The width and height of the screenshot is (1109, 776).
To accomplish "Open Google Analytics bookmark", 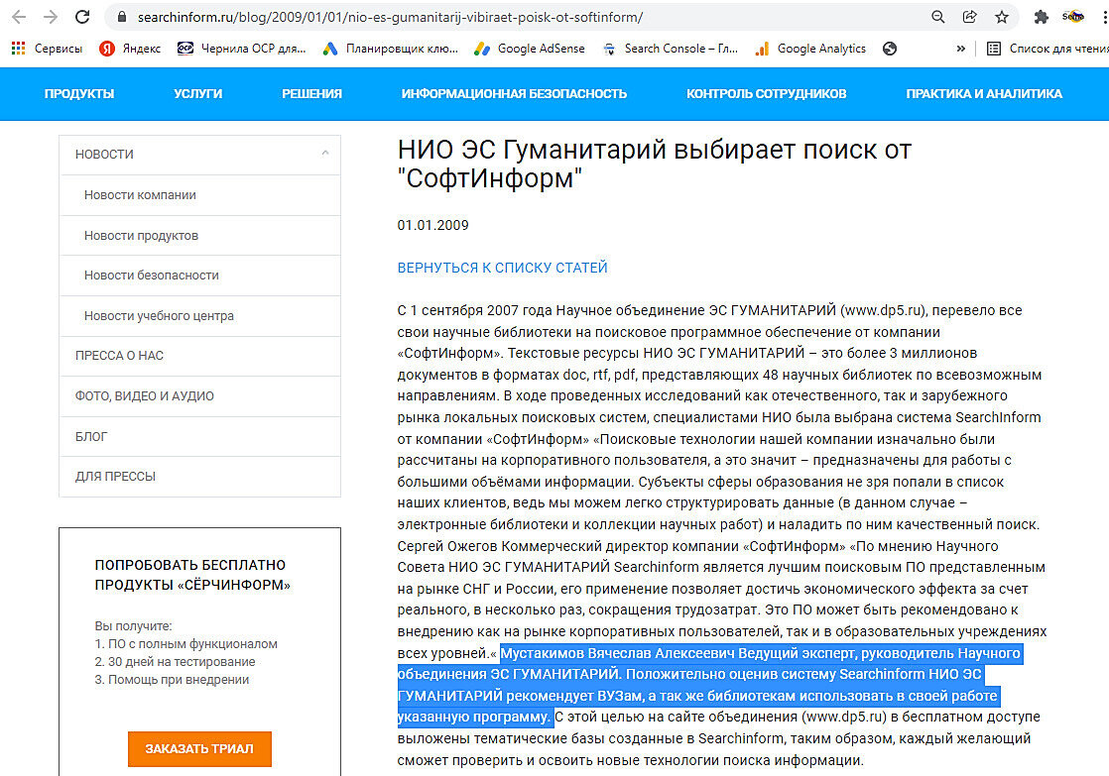I will point(810,48).
